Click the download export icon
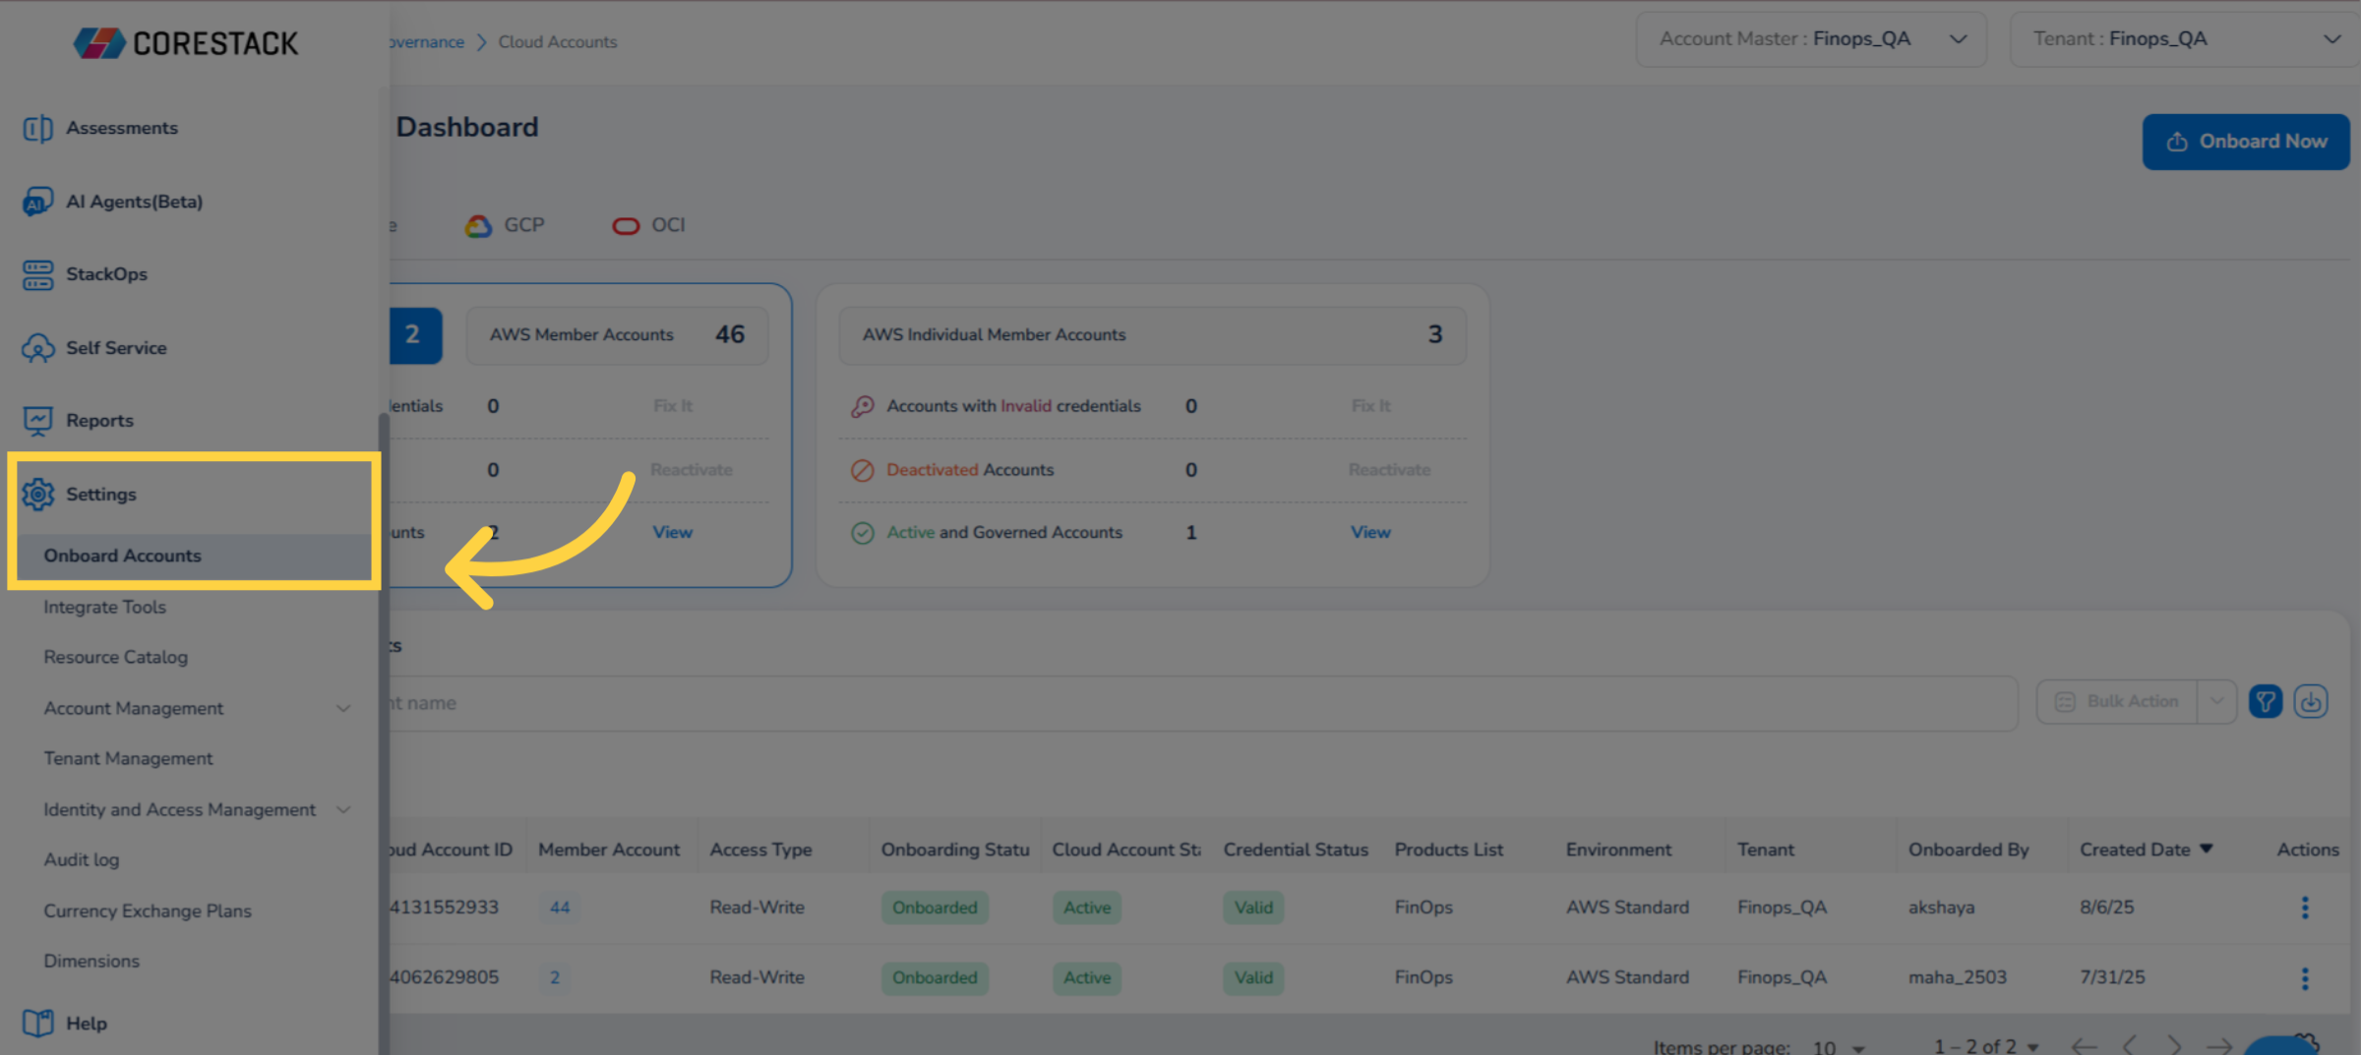This screenshot has width=2361, height=1055. (2310, 702)
